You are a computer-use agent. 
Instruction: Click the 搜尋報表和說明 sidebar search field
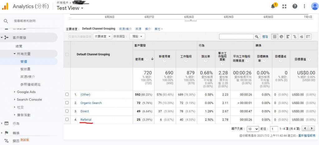click(25, 21)
